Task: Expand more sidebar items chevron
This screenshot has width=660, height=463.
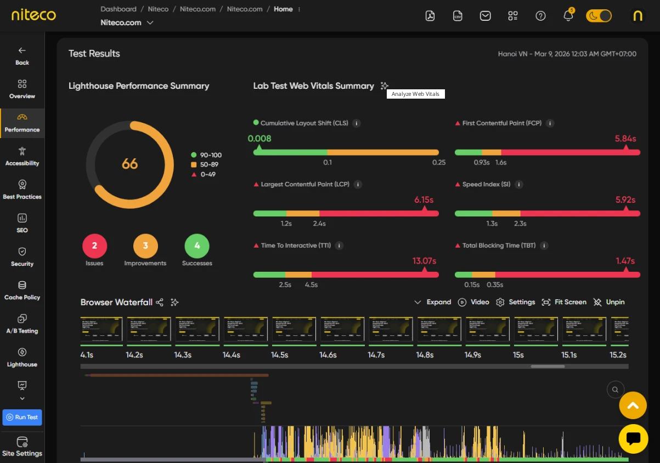Action: [x=22, y=398]
